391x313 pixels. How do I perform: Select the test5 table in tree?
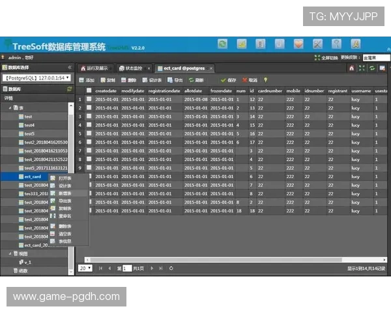[x=29, y=134]
